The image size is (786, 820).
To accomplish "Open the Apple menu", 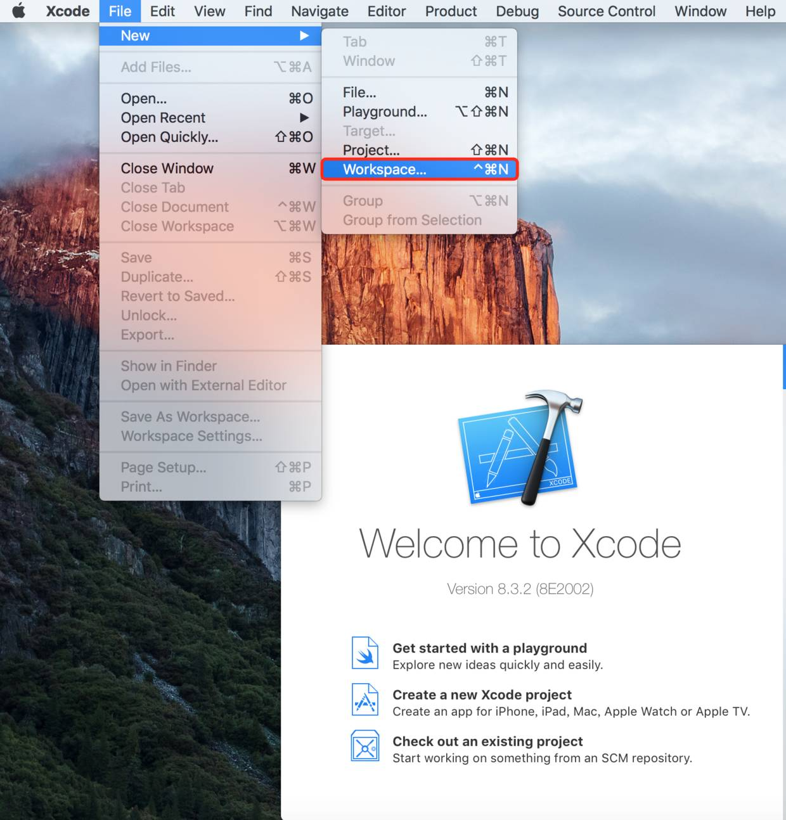I will [19, 11].
